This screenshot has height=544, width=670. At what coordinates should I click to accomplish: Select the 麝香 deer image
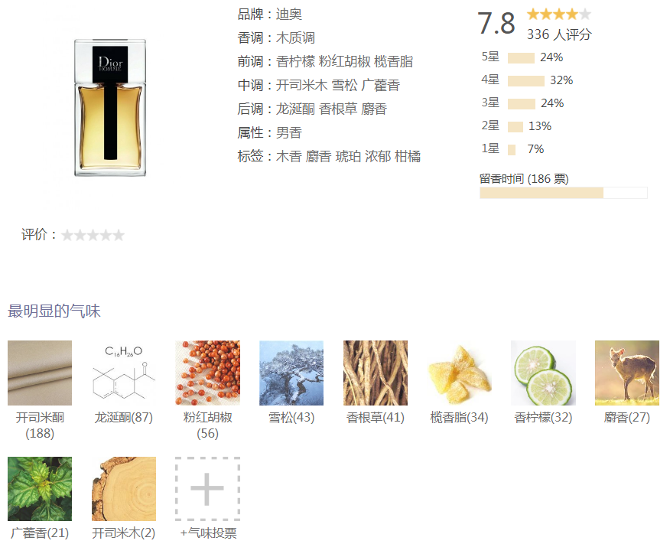point(627,373)
